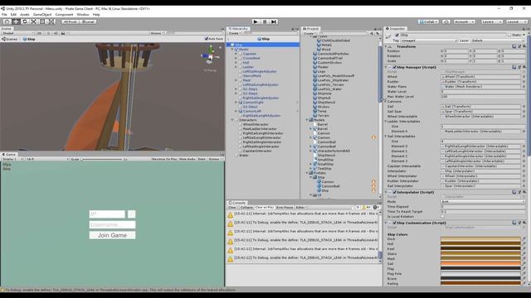The image size is (531, 298).
Task: Open the cloud services icon in toolbar
Action: point(446,22)
